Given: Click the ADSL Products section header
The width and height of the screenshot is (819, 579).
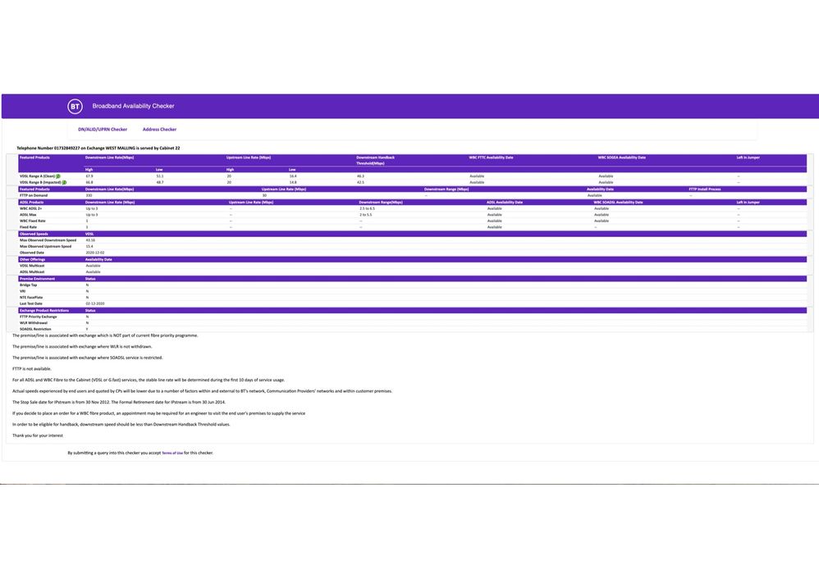Looking at the screenshot, I should [x=31, y=202].
